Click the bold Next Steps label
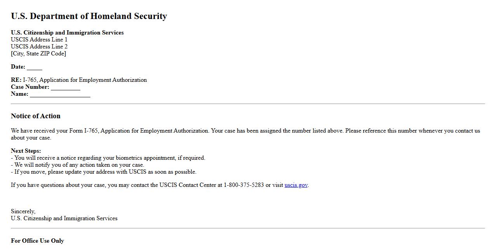The height and width of the screenshot is (252, 496). tap(26, 151)
